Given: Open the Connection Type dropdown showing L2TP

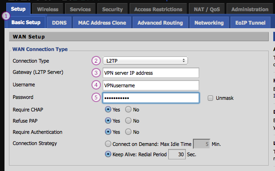Looking at the screenshot, I should click(x=145, y=60).
